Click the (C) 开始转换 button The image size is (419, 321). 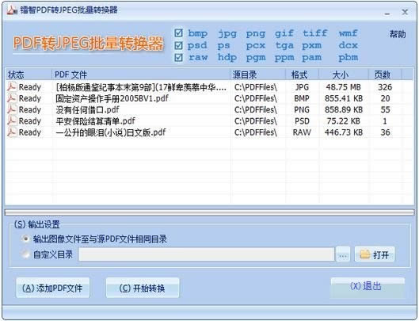pyautogui.click(x=143, y=288)
